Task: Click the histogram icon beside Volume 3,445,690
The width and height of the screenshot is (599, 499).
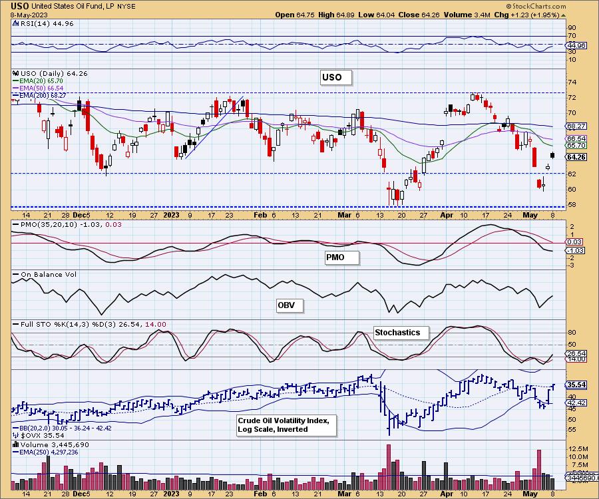Action: click(16, 444)
